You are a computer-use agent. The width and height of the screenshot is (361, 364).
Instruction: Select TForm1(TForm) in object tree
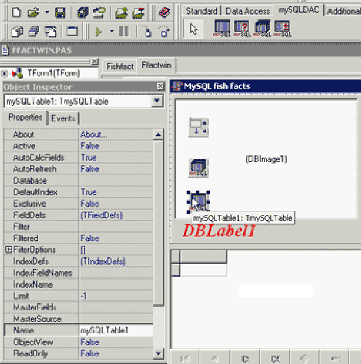tap(54, 73)
